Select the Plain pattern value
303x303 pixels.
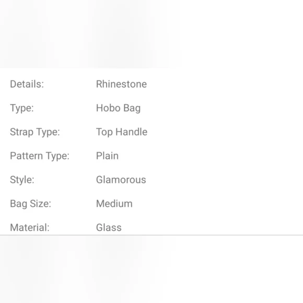pos(107,156)
